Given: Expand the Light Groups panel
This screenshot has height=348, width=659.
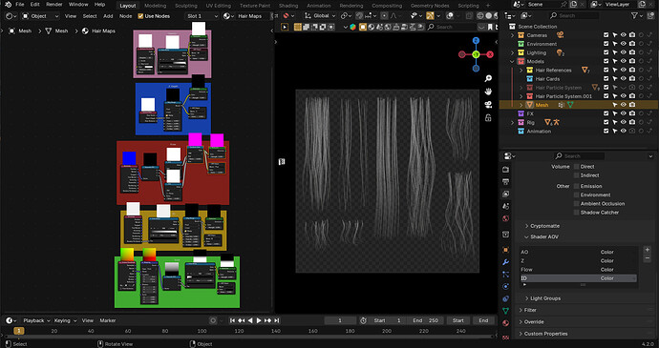Looking at the screenshot, I should click(526, 298).
